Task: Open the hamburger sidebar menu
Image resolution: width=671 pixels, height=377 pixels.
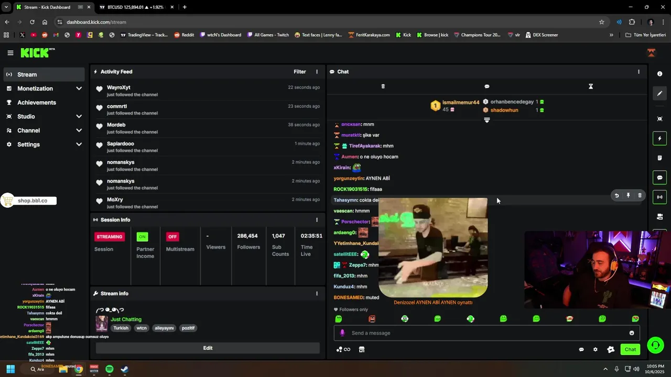Action: click(10, 53)
